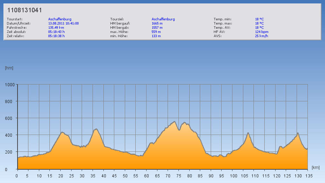Select the Zeit absolut value 05:18:43 h
Screen dimensions: 325x183
(56, 32)
